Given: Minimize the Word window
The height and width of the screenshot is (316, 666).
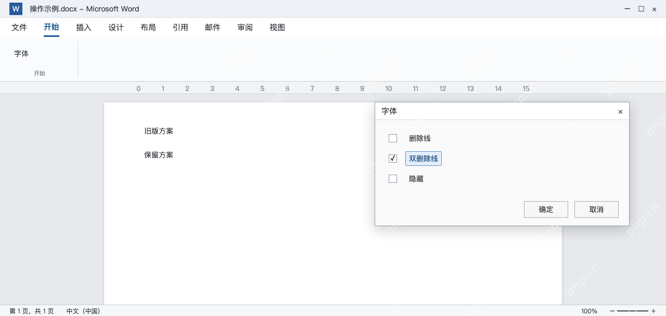Looking at the screenshot, I should [628, 9].
